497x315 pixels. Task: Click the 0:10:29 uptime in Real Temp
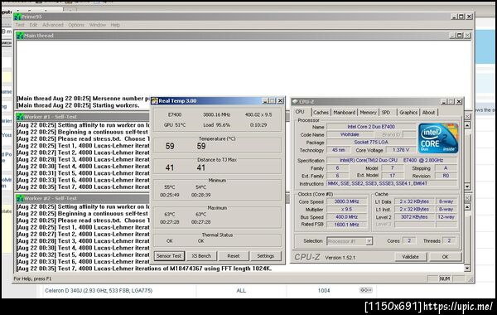click(x=258, y=125)
